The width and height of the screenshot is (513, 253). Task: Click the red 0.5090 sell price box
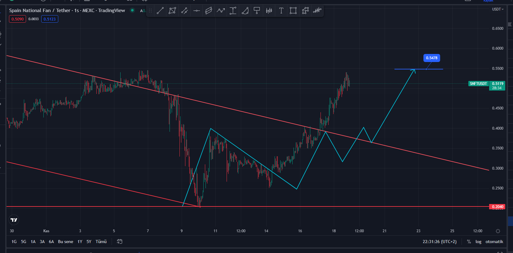point(17,19)
